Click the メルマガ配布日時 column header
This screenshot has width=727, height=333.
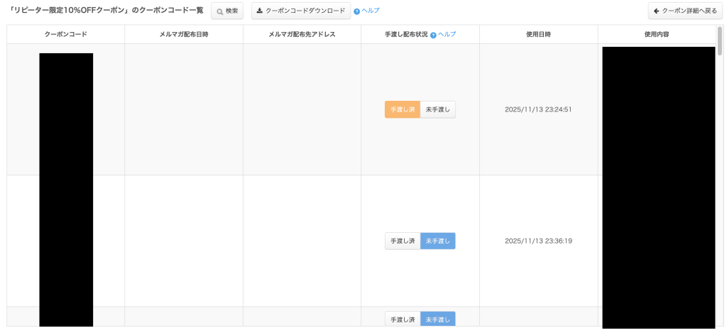[184, 34]
